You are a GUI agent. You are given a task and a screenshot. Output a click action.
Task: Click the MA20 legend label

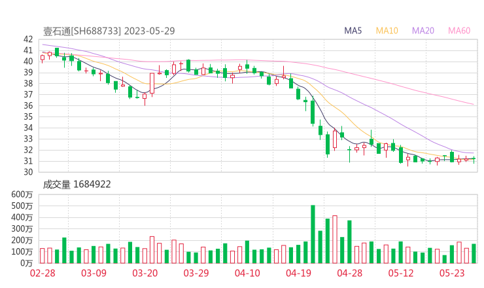pos(423,31)
